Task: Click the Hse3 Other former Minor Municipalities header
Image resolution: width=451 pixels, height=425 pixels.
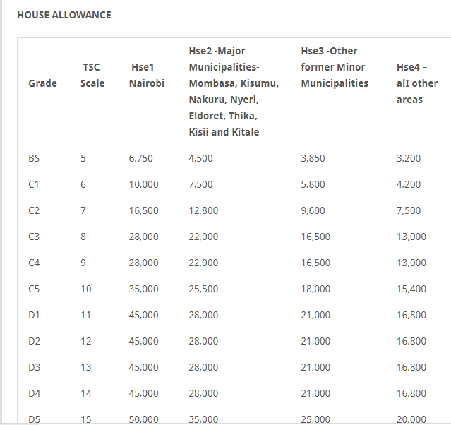Action: [335, 67]
